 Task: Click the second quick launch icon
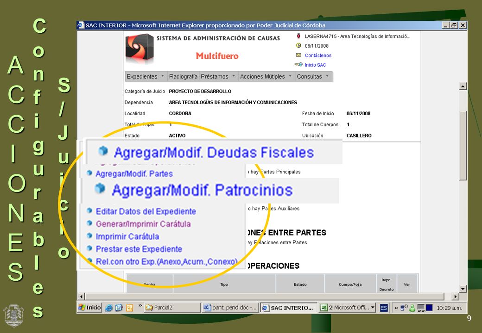tap(119, 308)
